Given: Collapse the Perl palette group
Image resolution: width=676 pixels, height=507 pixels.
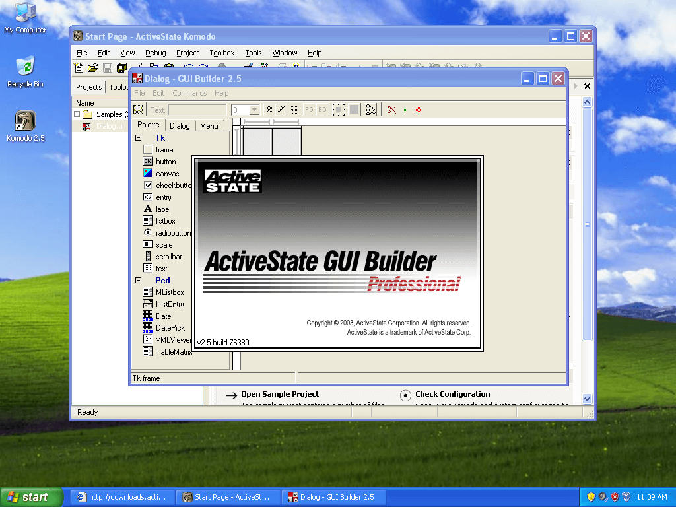Looking at the screenshot, I should [139, 280].
